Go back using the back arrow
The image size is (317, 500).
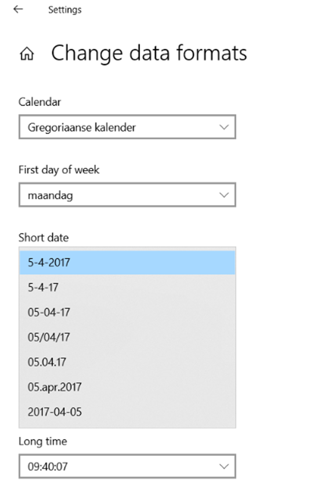[x=18, y=9]
